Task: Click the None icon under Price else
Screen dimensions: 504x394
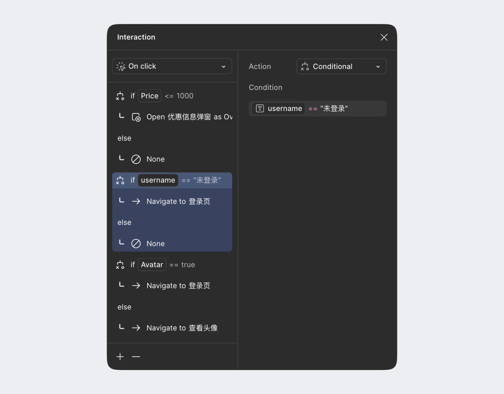Action: point(136,159)
